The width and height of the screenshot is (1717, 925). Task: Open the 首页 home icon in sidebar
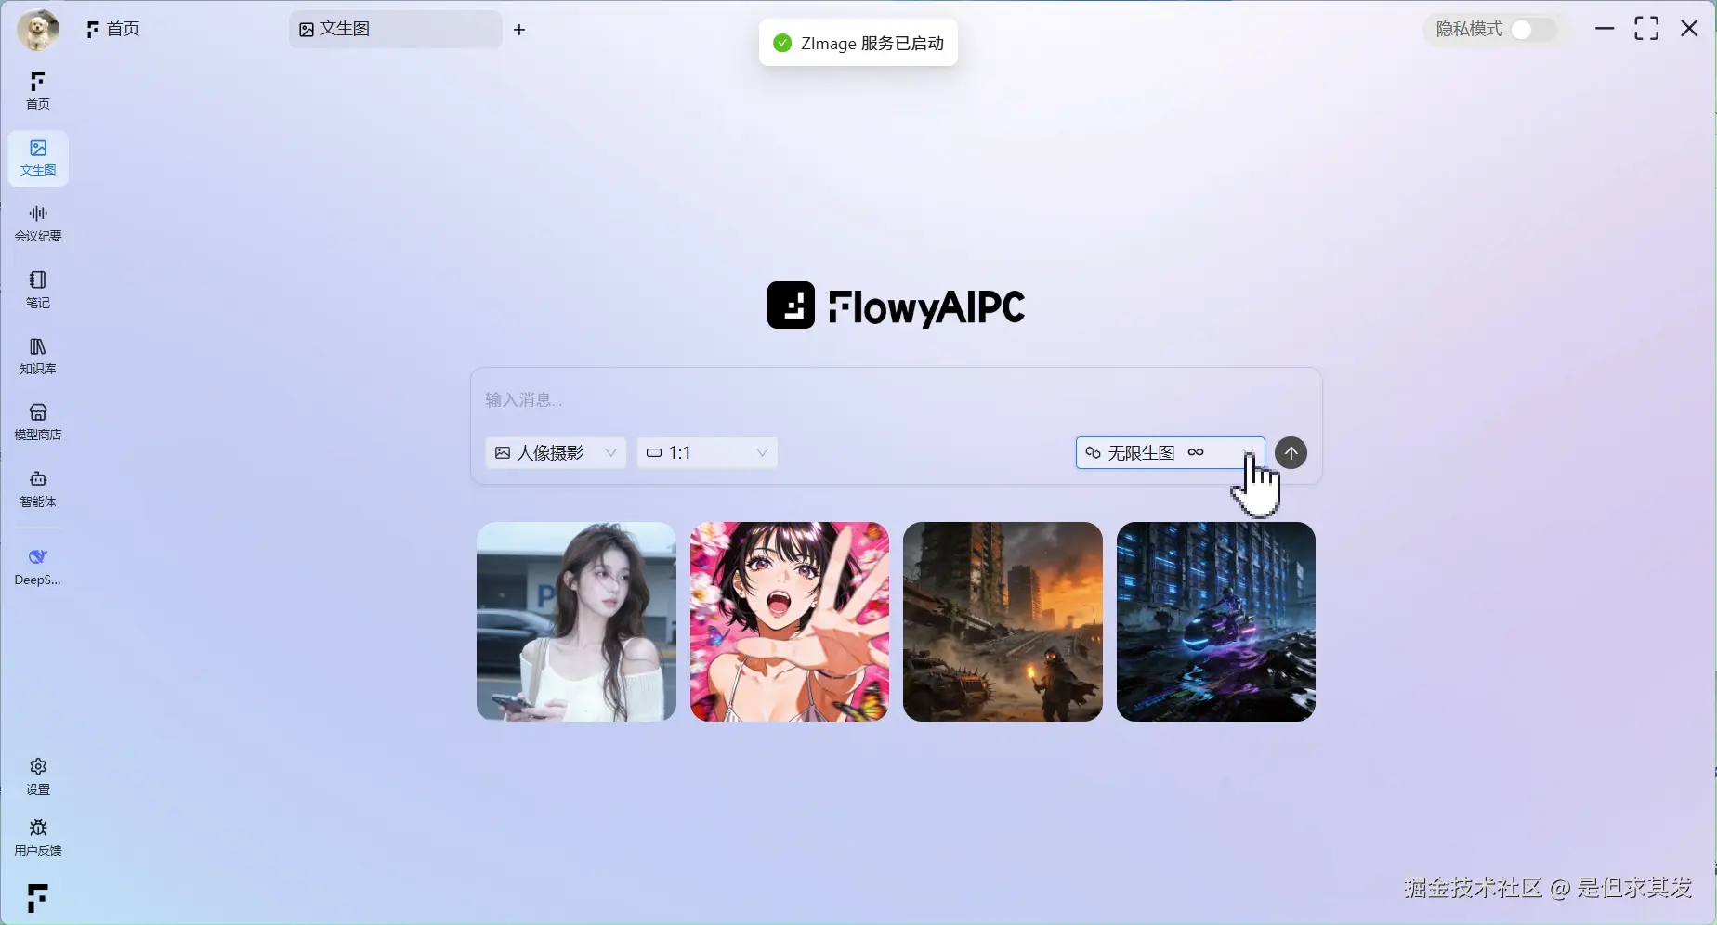pos(37,90)
